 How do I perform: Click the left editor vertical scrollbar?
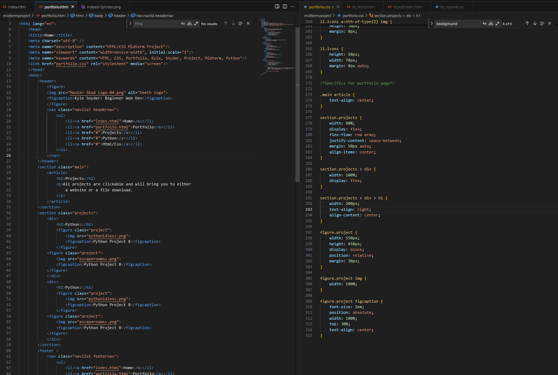pos(297,104)
